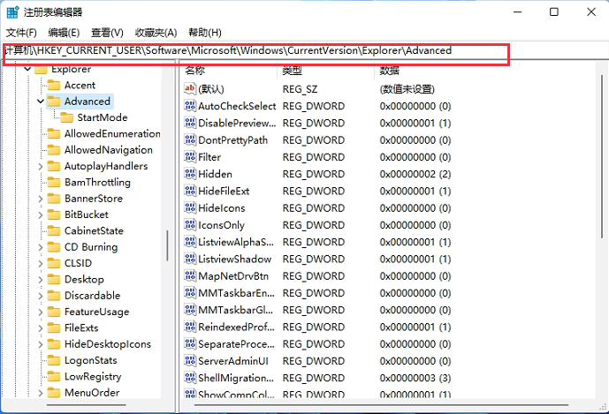The width and height of the screenshot is (609, 414).
Task: Collapse the Advanced tree node
Action: (x=41, y=102)
